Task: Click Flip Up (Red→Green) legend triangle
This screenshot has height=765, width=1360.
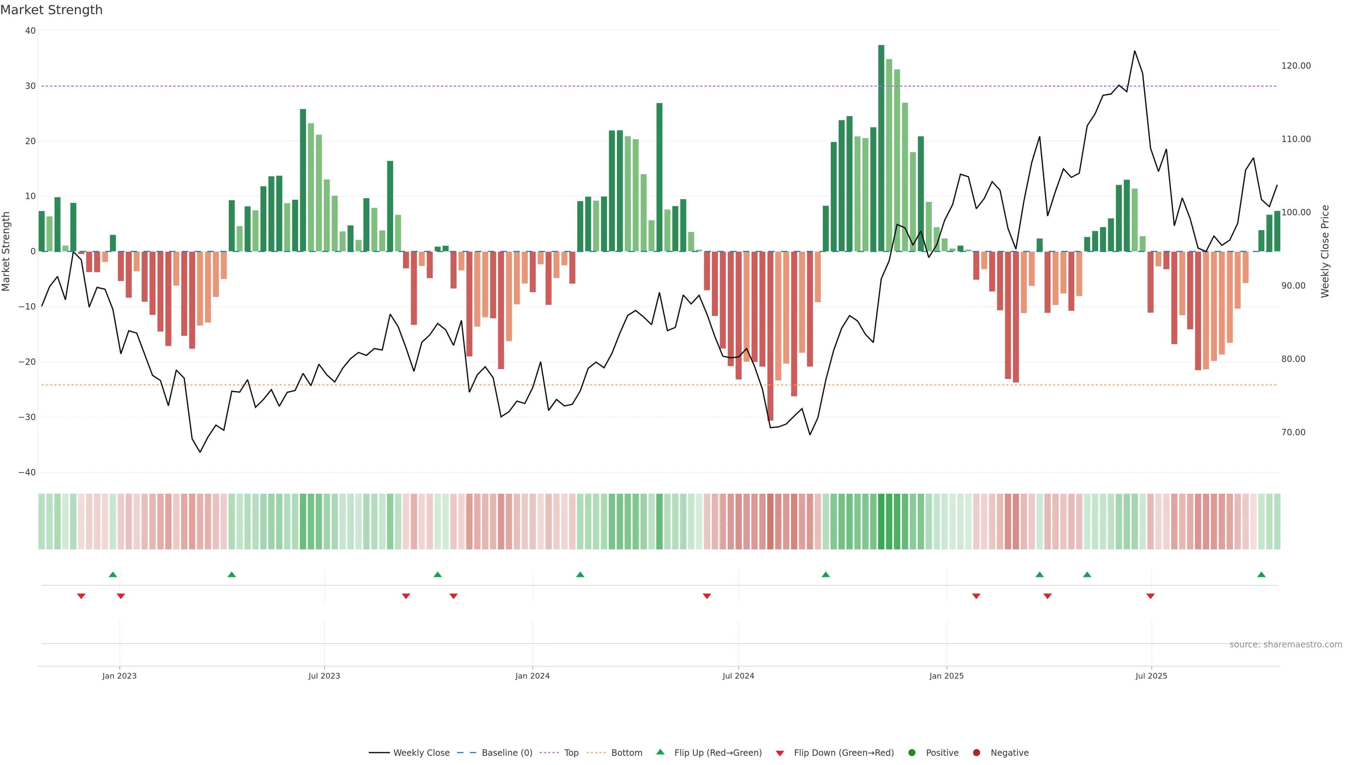Action: point(660,752)
